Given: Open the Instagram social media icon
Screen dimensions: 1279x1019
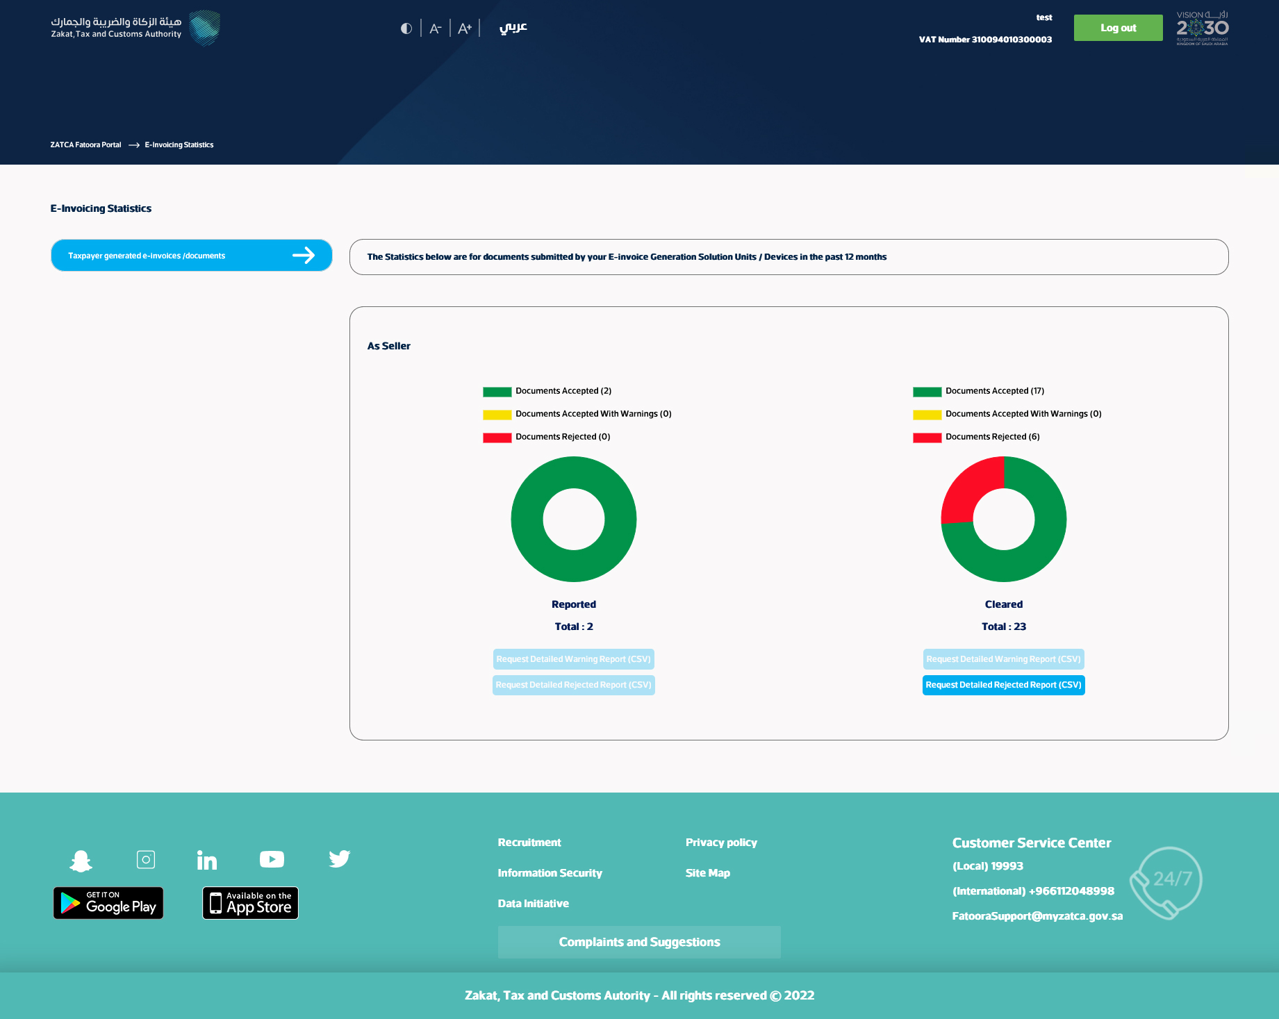Looking at the screenshot, I should click(x=146, y=859).
